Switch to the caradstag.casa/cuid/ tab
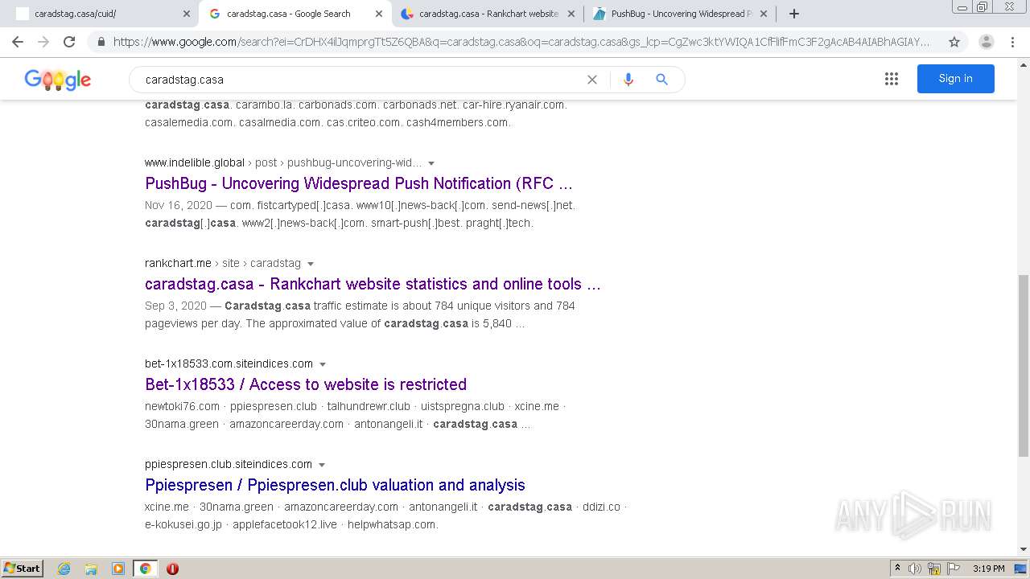Viewport: 1030px width, 579px height. (102, 14)
